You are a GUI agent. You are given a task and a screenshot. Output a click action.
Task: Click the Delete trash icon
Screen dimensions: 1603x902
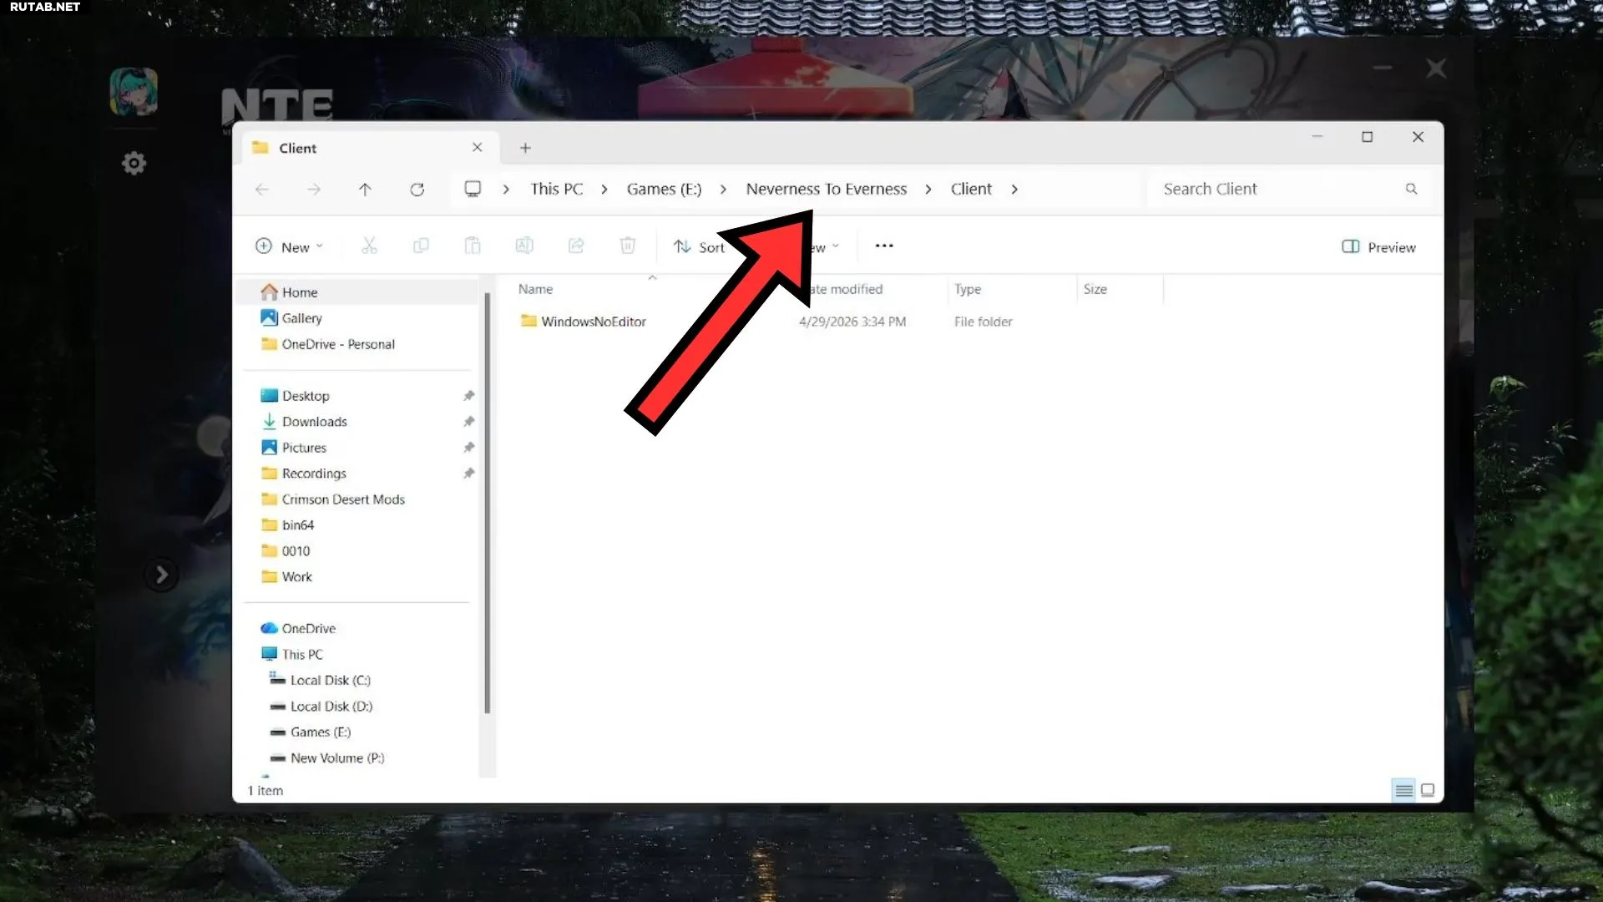[628, 246]
